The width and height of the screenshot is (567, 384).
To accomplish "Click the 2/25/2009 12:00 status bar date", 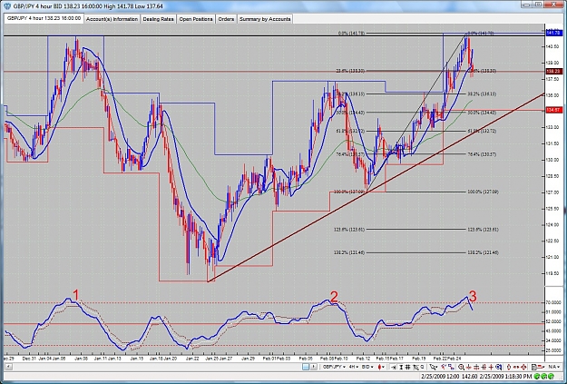I will click(440, 377).
